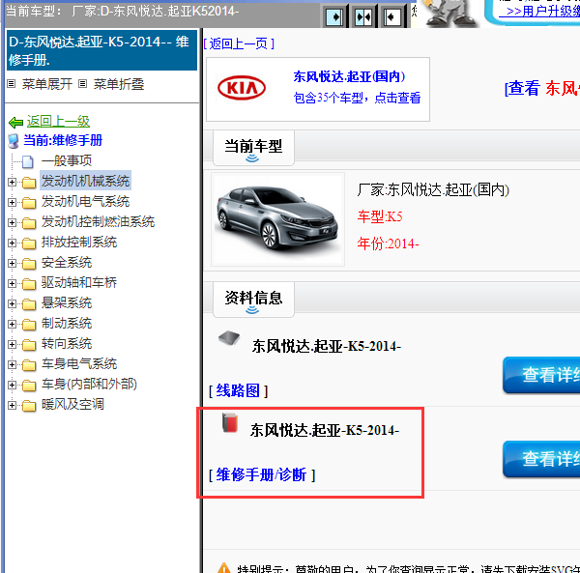Image resolution: width=580 pixels, height=573 pixels.
Task: Click 查看详细 button for repair manual
Action: [541, 459]
